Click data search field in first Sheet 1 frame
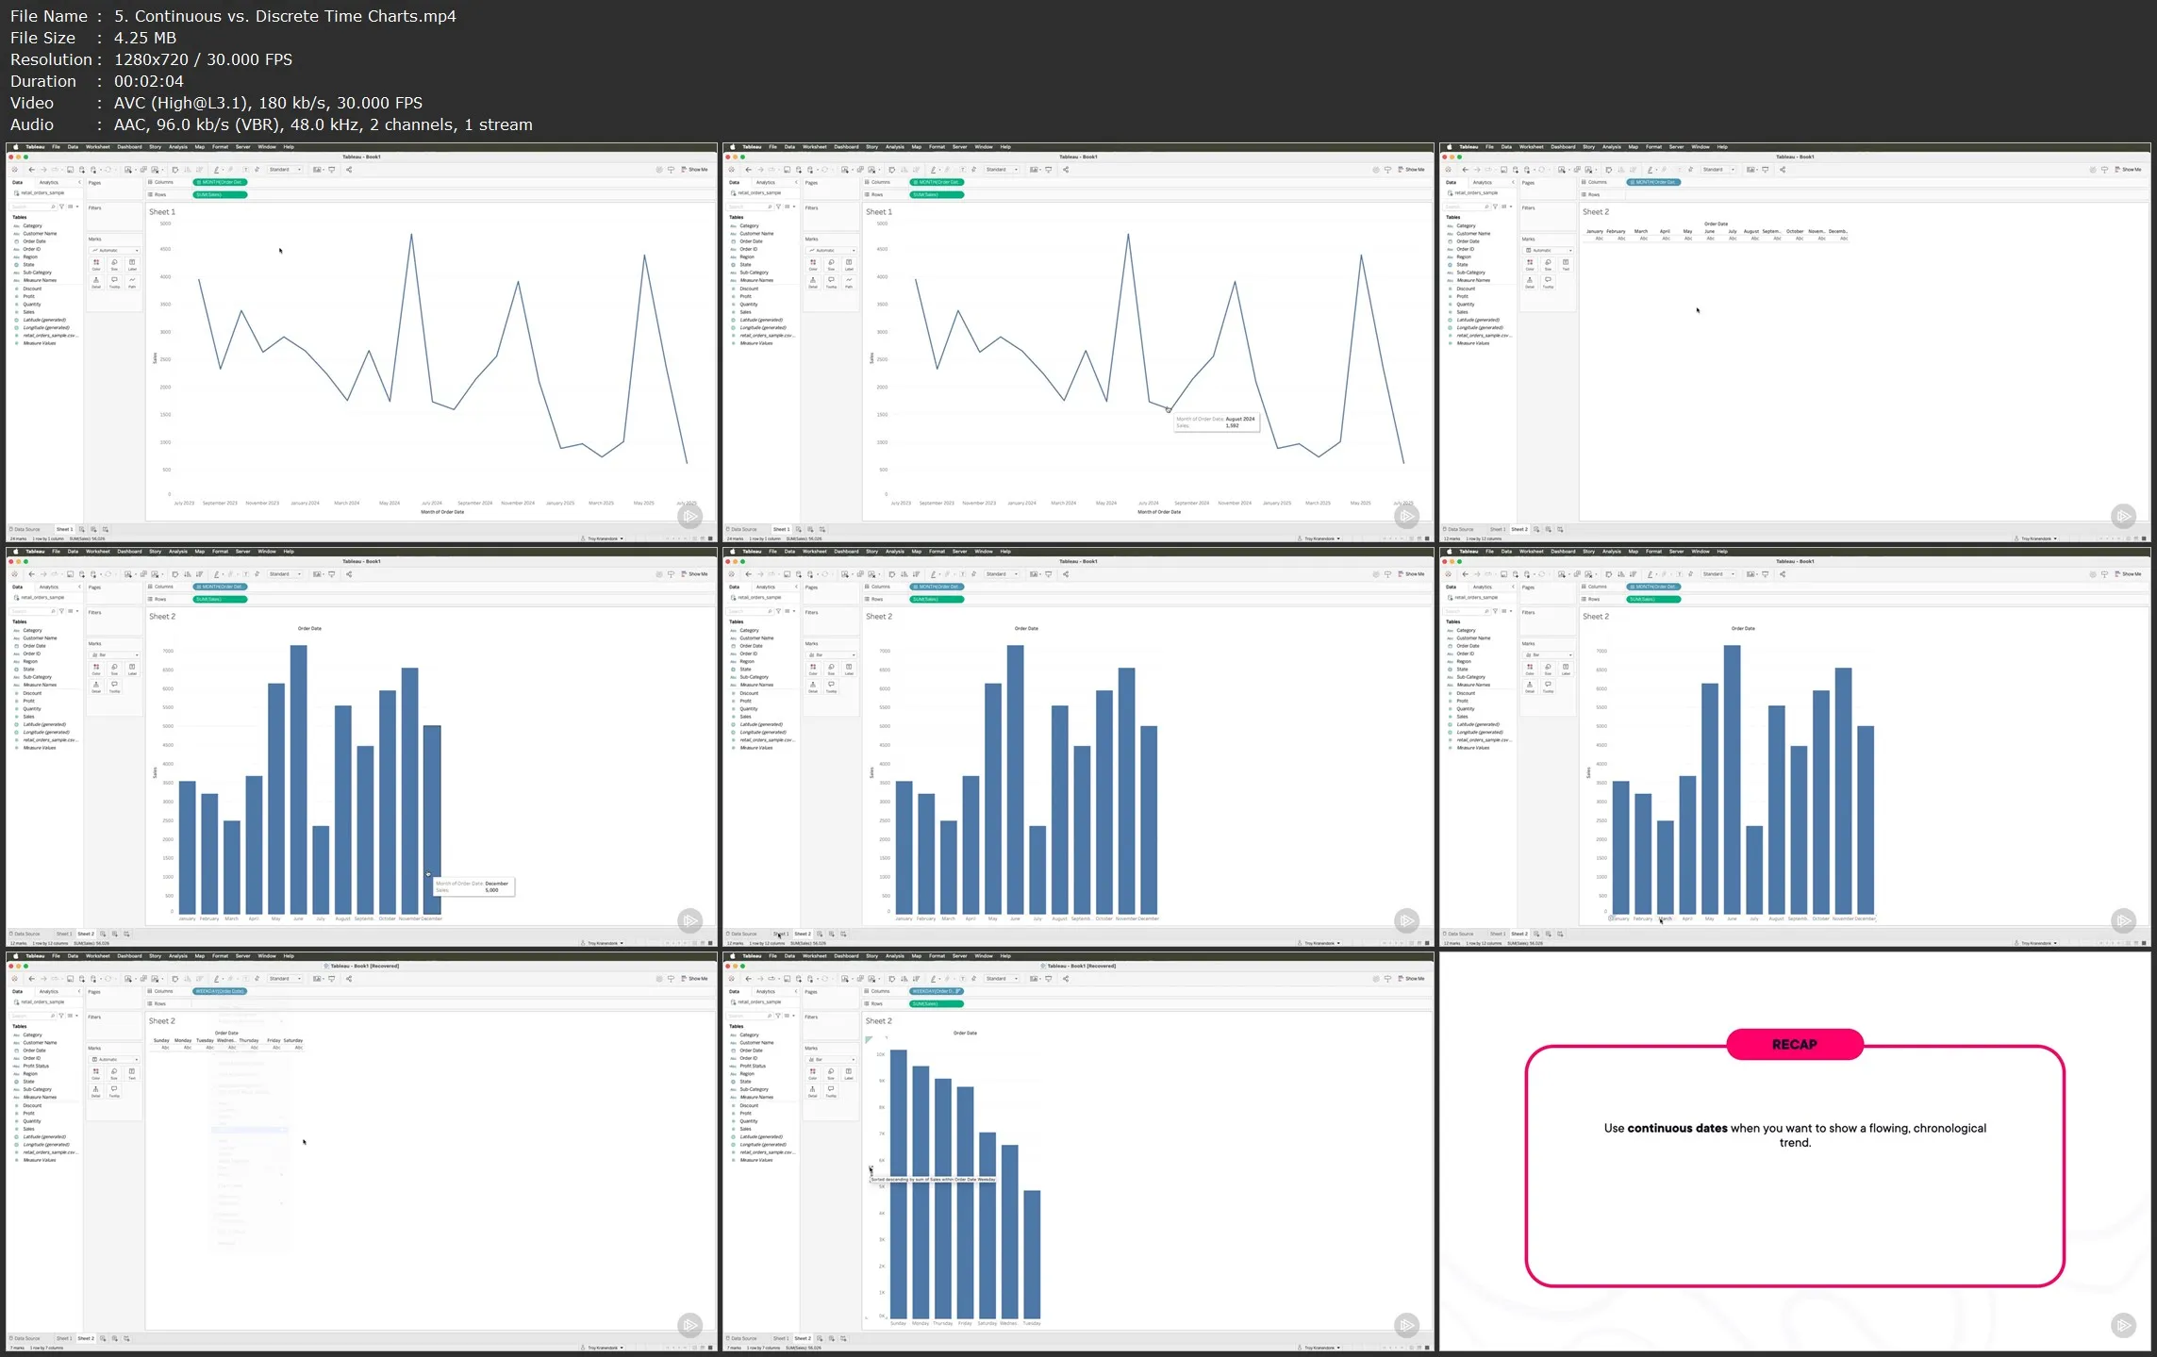The image size is (2157, 1357). (33, 207)
